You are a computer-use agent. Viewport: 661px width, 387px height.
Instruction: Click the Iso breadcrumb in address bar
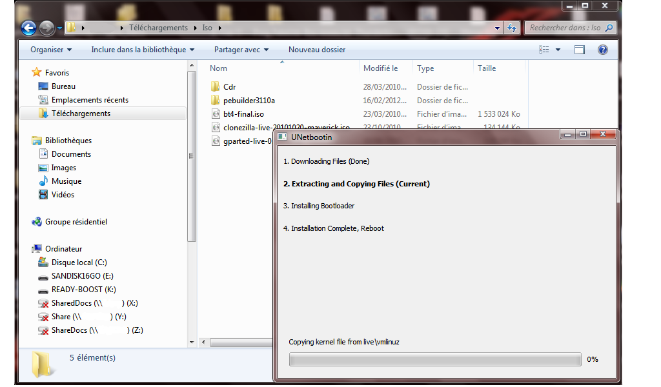(207, 28)
